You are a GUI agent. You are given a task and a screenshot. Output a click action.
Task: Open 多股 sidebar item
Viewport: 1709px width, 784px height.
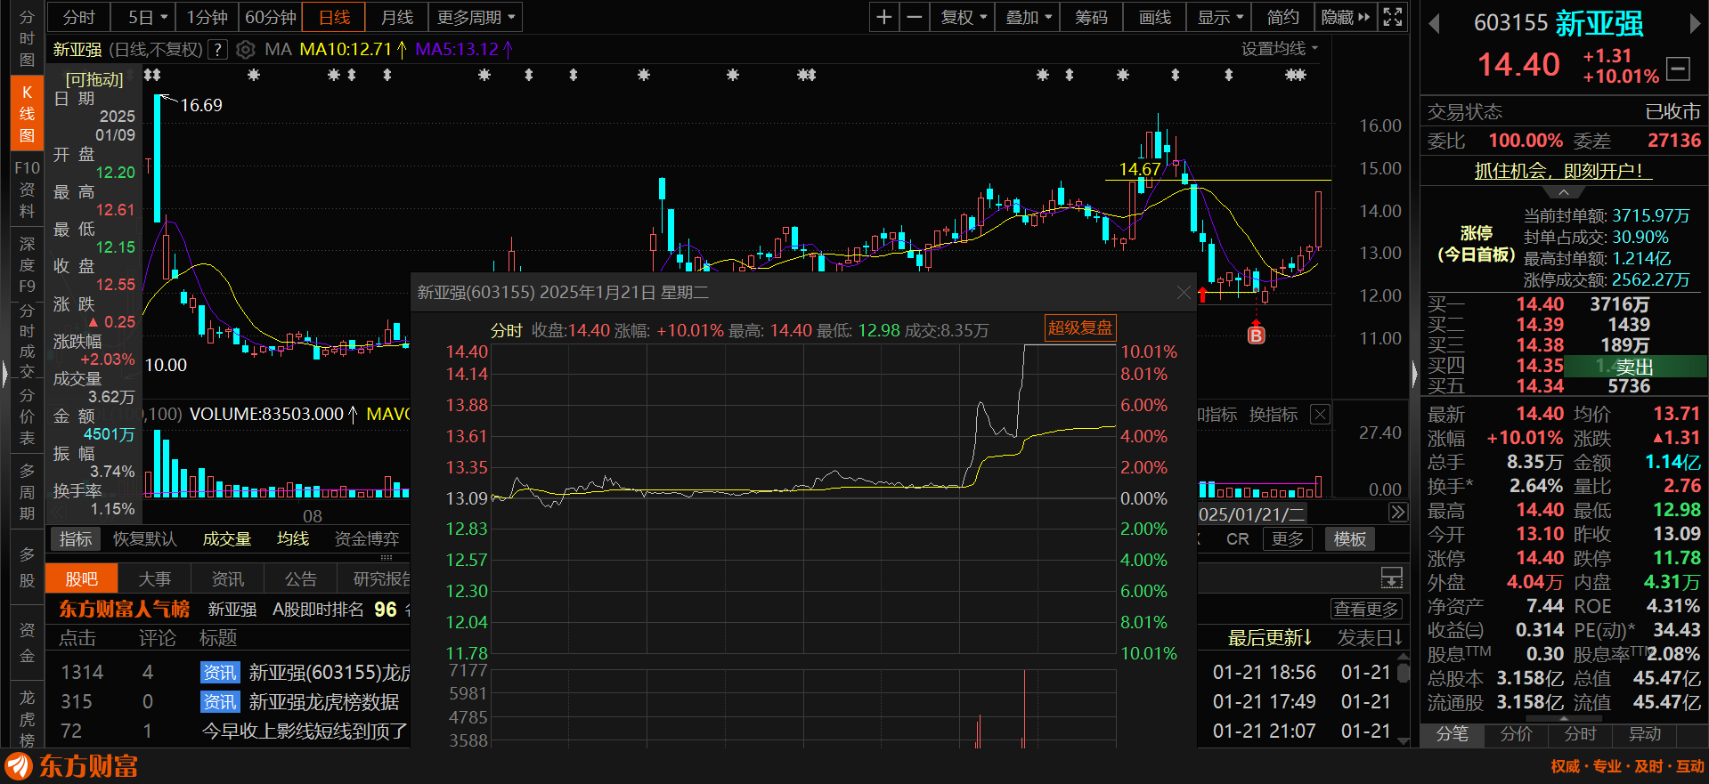tap(27, 567)
